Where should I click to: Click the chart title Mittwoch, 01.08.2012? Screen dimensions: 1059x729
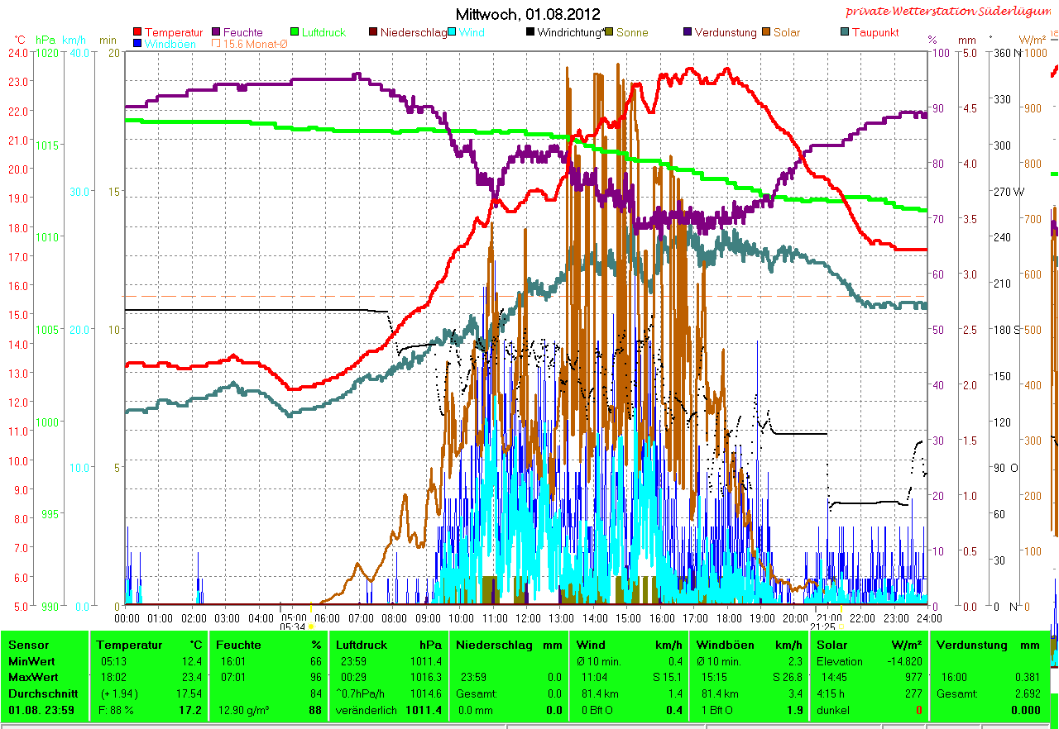click(529, 14)
